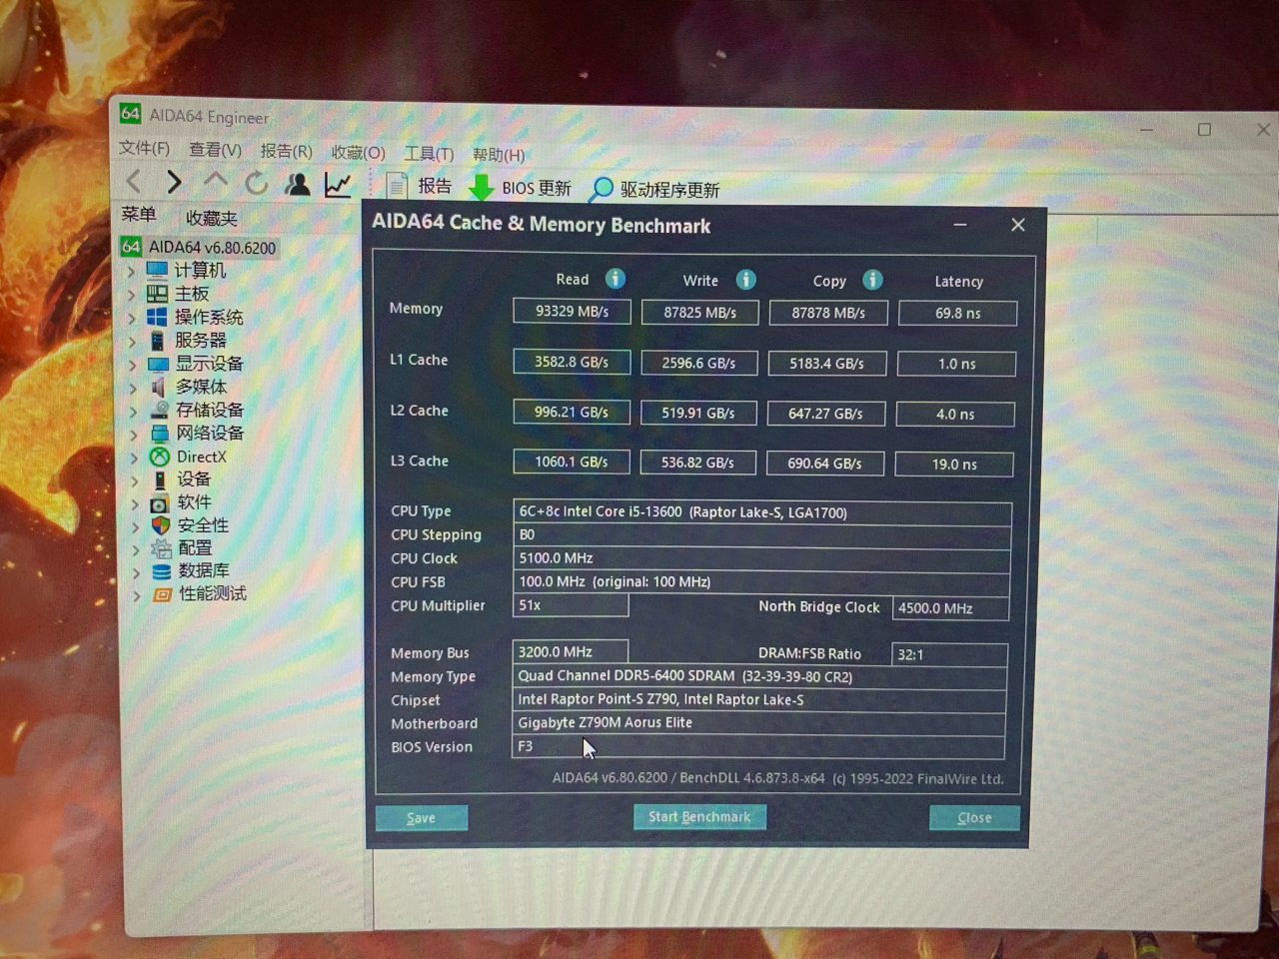Click the 多媒体 speaker icon

(158, 387)
